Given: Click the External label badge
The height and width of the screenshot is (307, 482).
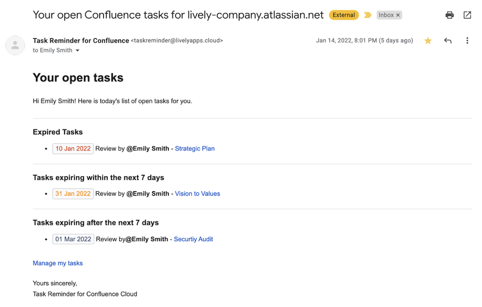Looking at the screenshot, I should click(x=344, y=15).
